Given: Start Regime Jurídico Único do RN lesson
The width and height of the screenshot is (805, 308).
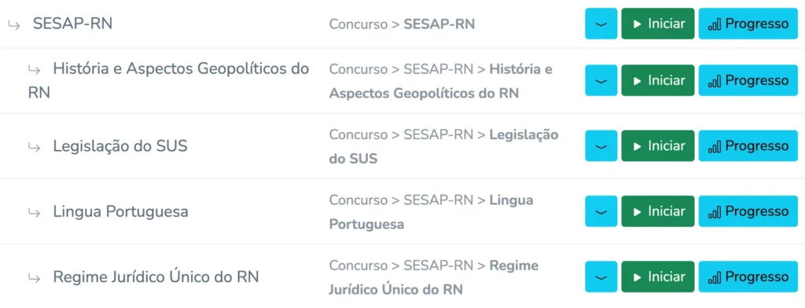Looking at the screenshot, I should pyautogui.click(x=658, y=277).
